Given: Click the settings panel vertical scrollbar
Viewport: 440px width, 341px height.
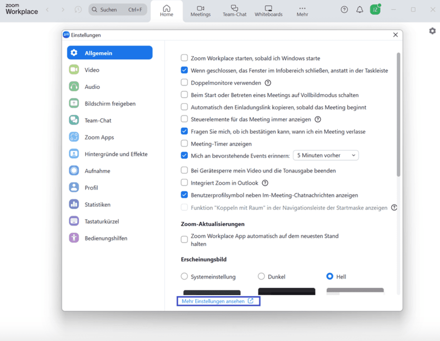Looking at the screenshot, I should click(398, 114).
